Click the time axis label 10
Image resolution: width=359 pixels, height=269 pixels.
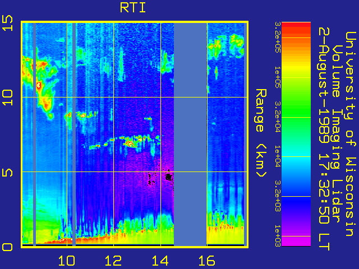tap(67, 261)
